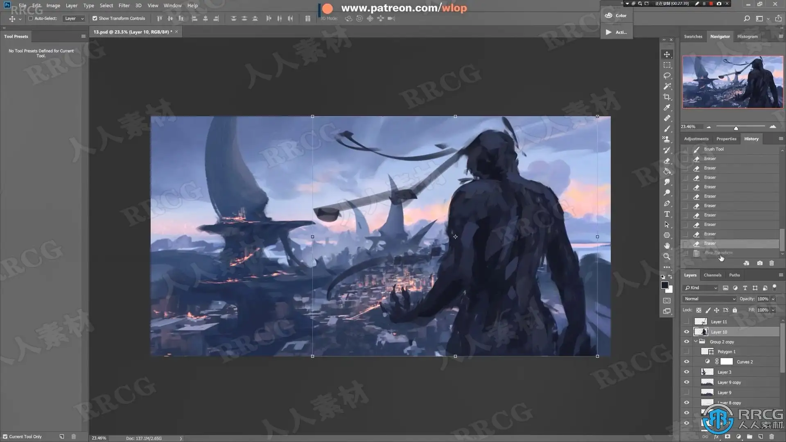Click the foreground color swatch
Image resolution: width=786 pixels, height=442 pixels.
[665, 285]
